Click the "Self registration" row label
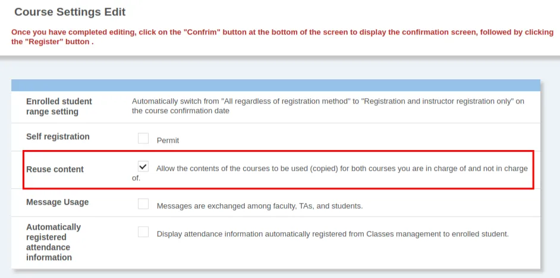Image resolution: width=560 pixels, height=278 pixels. [58, 136]
